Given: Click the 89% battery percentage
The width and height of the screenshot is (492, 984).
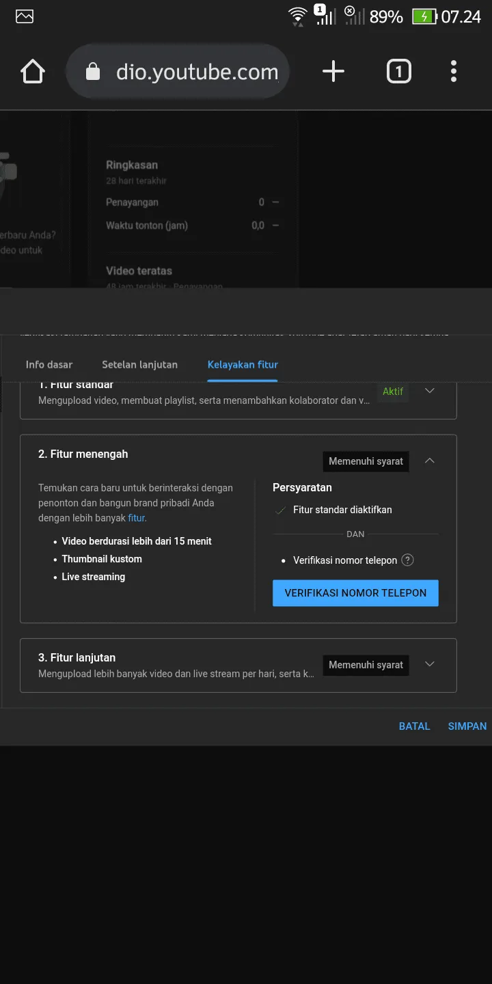Looking at the screenshot, I should [x=386, y=16].
